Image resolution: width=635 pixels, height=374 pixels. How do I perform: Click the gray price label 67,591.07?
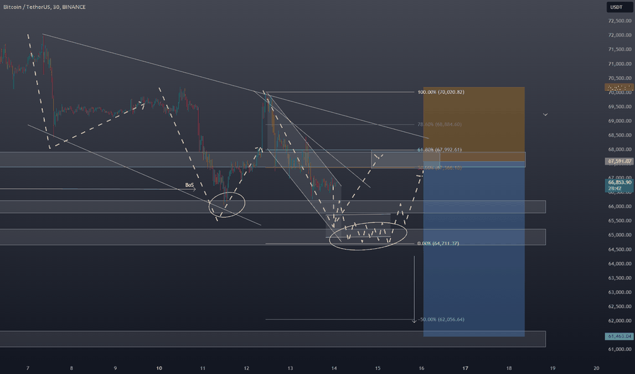pos(619,161)
